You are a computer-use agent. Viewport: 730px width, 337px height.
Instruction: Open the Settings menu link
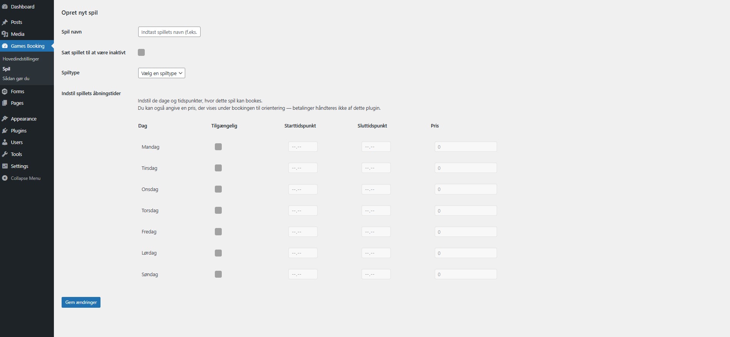pyautogui.click(x=20, y=166)
